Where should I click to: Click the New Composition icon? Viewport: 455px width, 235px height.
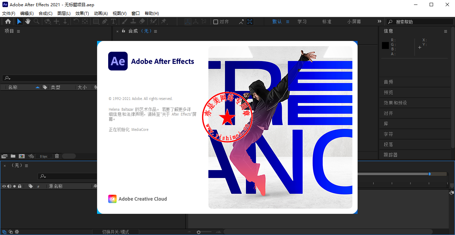[22, 156]
